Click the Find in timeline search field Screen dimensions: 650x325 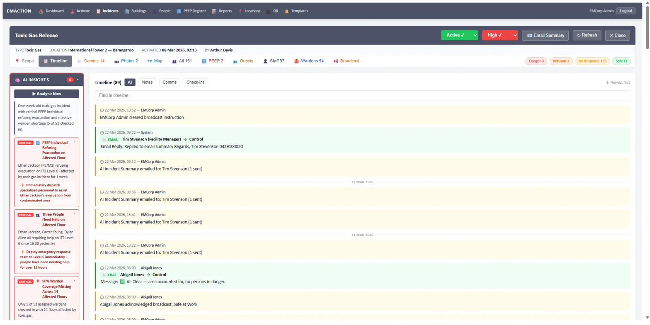click(x=362, y=95)
